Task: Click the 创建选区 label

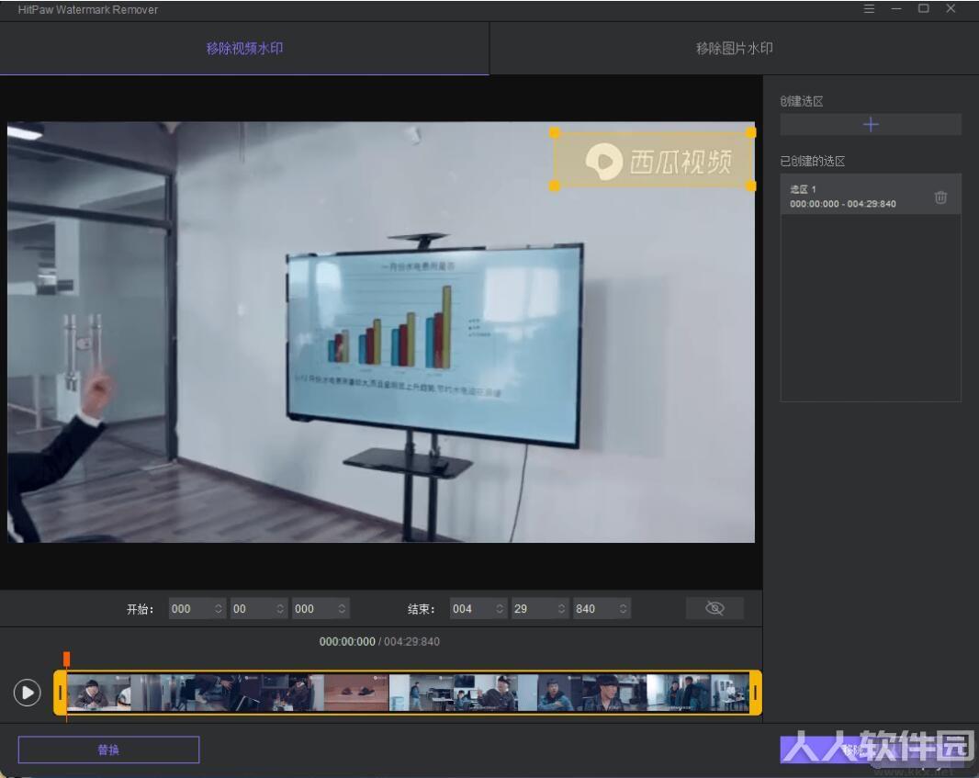Action: click(x=802, y=101)
